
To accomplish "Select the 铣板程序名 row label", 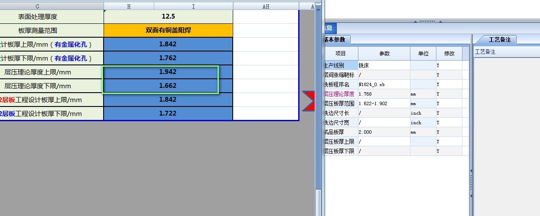I will [341, 84].
